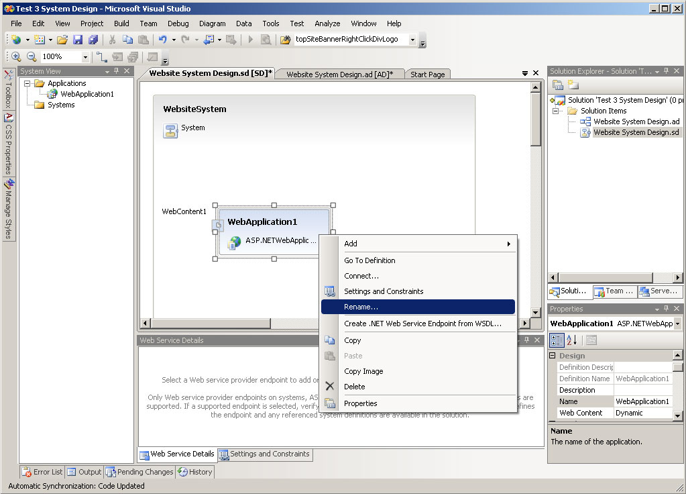Image resolution: width=686 pixels, height=494 pixels.
Task: Click the Show All Files icon
Action: point(573,85)
